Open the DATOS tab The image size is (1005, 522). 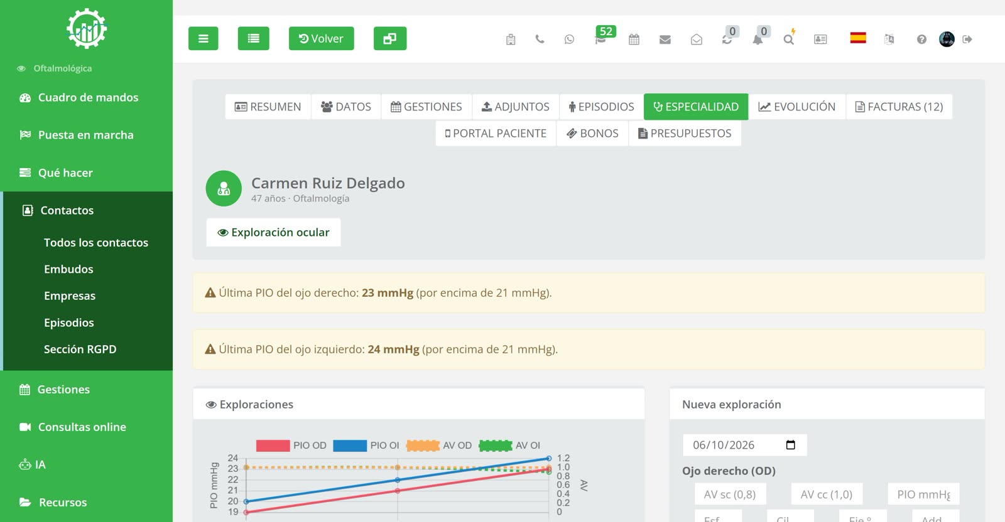coord(346,107)
